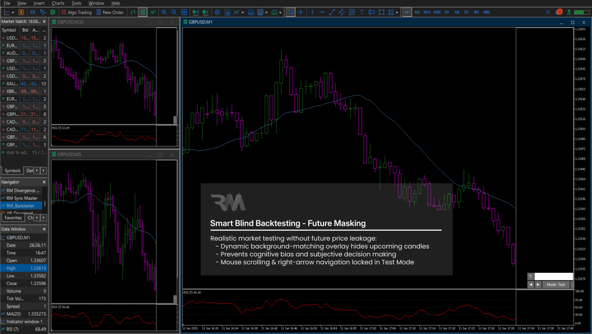Screen dimensions: 592x334
Task: Click the GBPUSD,M30 chart vertical scrollbar handle
Action: (x=175, y=120)
